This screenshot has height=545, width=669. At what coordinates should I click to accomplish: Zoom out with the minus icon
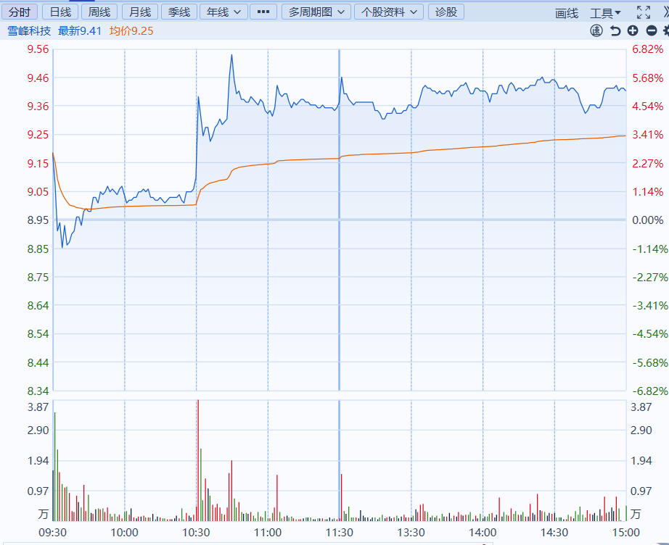point(651,30)
